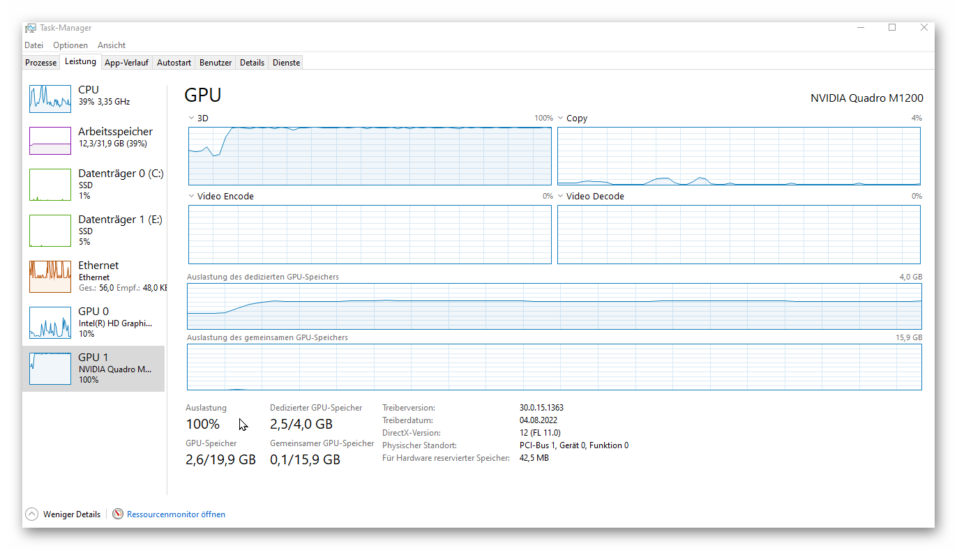Select the CPU performance thumbnail graph
The image size is (957, 550).
click(50, 99)
